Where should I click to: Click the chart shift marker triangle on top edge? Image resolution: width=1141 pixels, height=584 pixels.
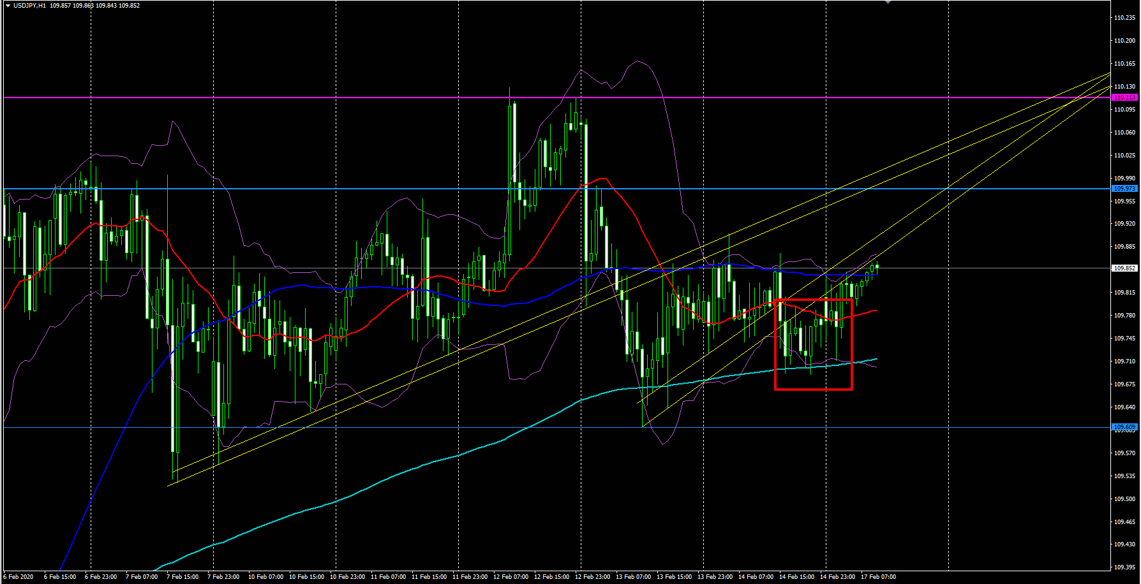pos(887,2)
